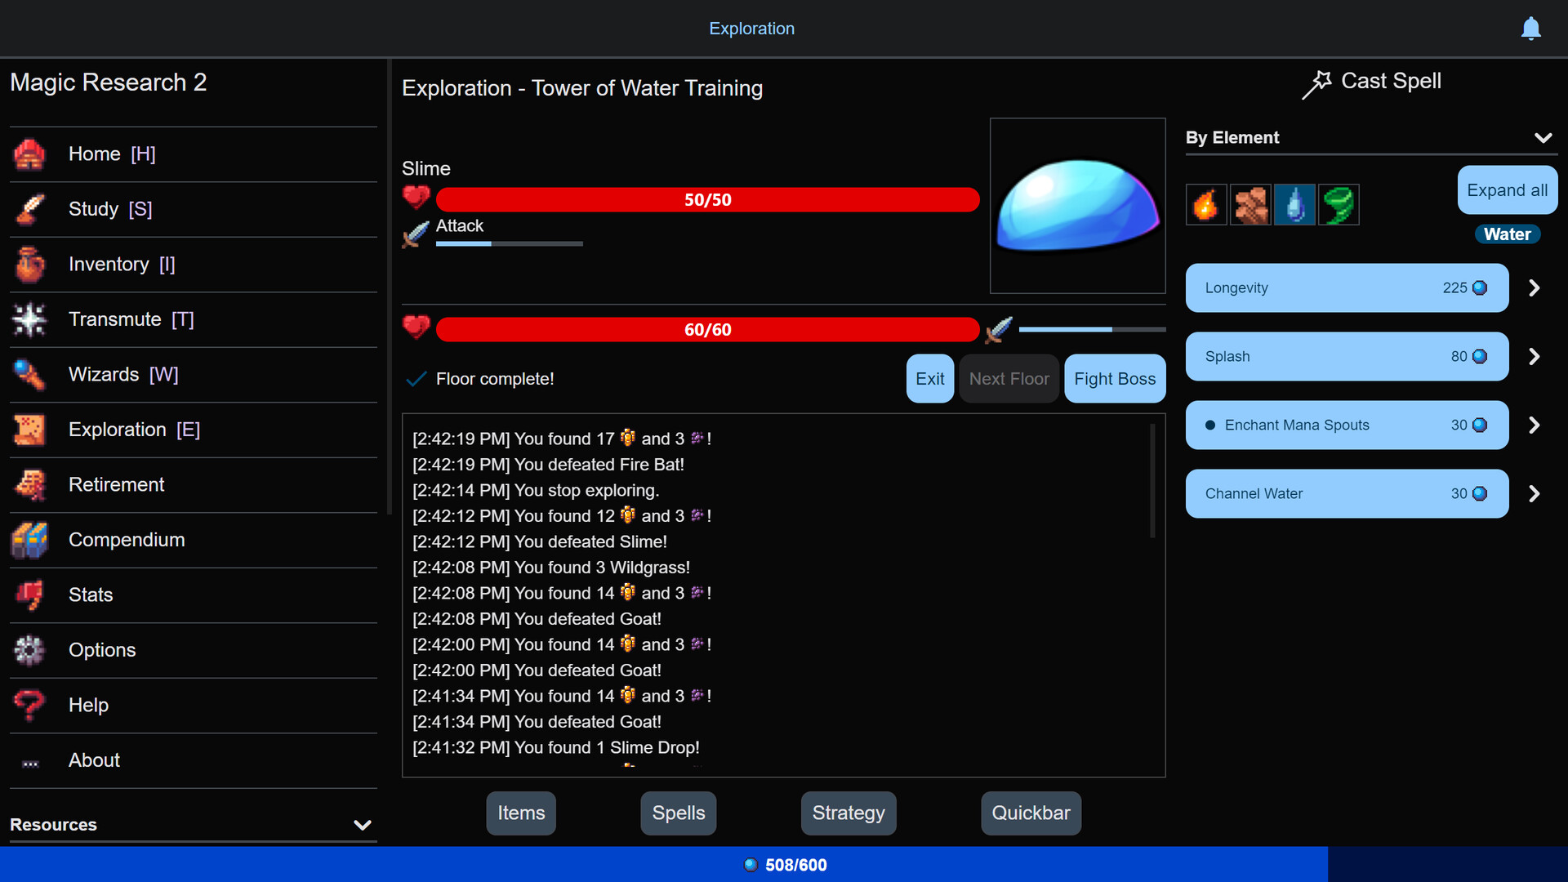Image resolution: width=1568 pixels, height=882 pixels.
Task: Expand all Water spells
Action: click(x=1504, y=189)
